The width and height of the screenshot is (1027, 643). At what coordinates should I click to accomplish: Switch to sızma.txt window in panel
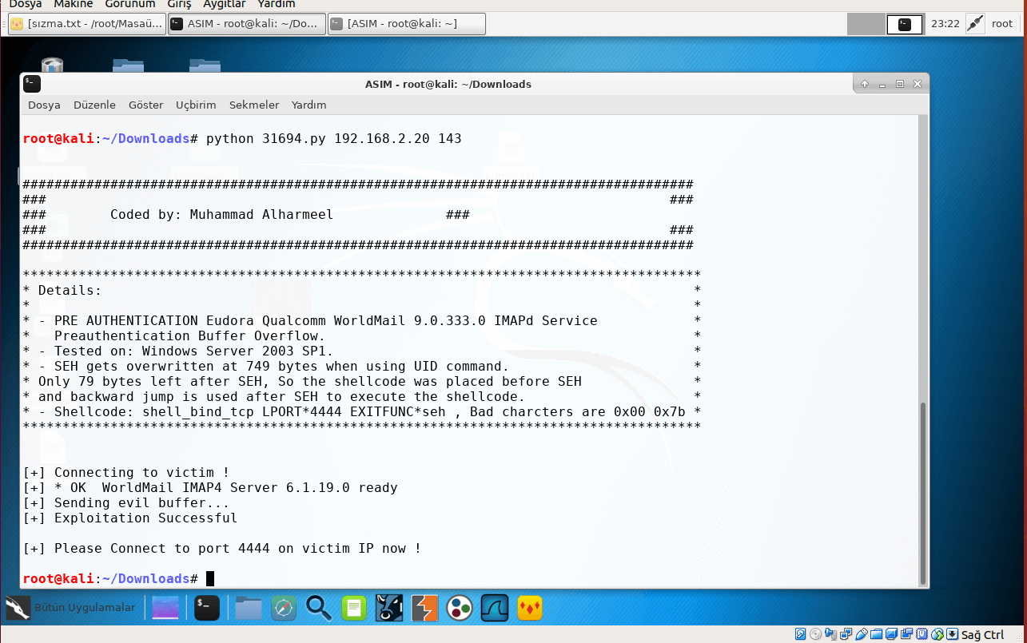pos(86,24)
